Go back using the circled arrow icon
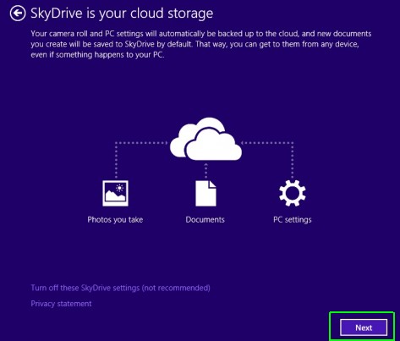Screen dimensions: 400x341 point(18,14)
